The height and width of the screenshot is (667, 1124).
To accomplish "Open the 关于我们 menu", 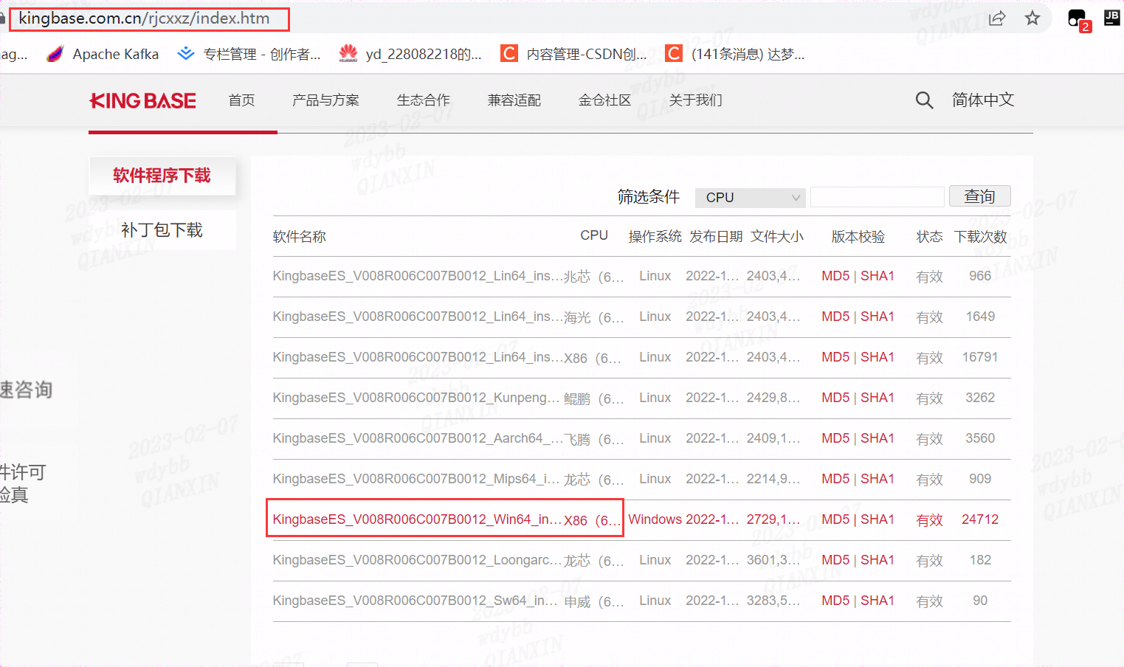I will click(x=696, y=100).
